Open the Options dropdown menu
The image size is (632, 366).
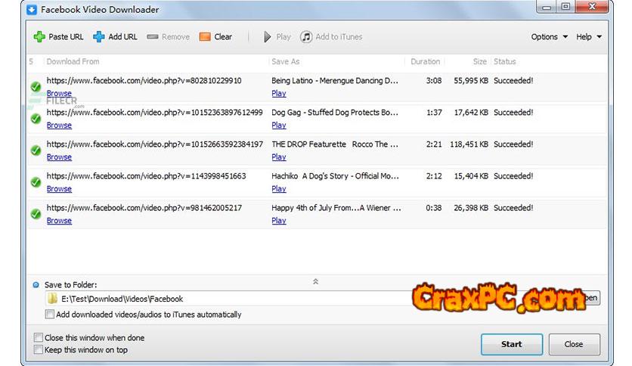549,37
